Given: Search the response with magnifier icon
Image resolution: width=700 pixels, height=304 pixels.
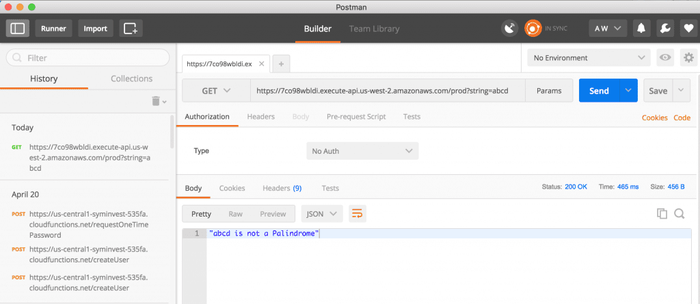Looking at the screenshot, I should 679,214.
